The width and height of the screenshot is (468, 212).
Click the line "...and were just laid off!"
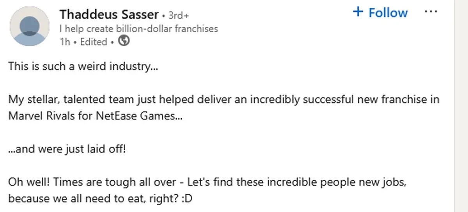pyautogui.click(x=67, y=149)
